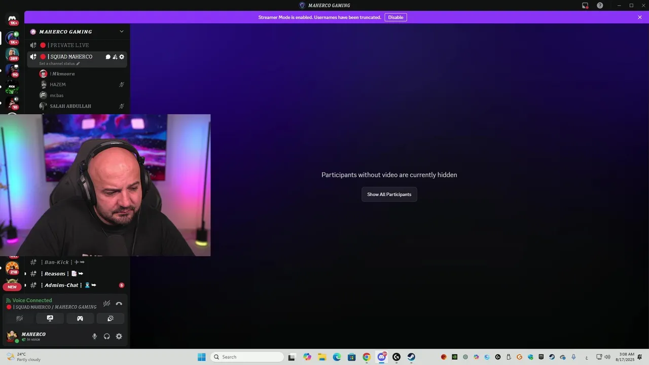Open chat for SQUAD MAHERCO voice channel
Image resolution: width=649 pixels, height=365 pixels.
[x=108, y=57]
